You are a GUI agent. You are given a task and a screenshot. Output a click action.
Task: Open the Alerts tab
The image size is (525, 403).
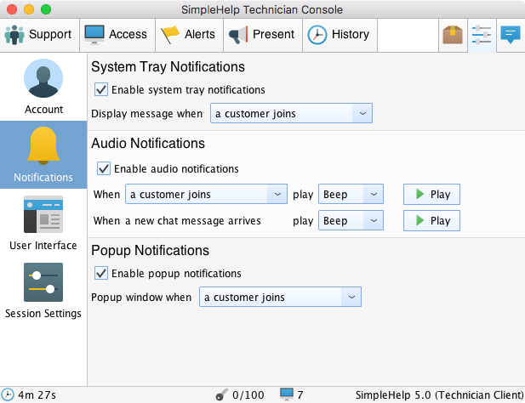[x=189, y=35]
